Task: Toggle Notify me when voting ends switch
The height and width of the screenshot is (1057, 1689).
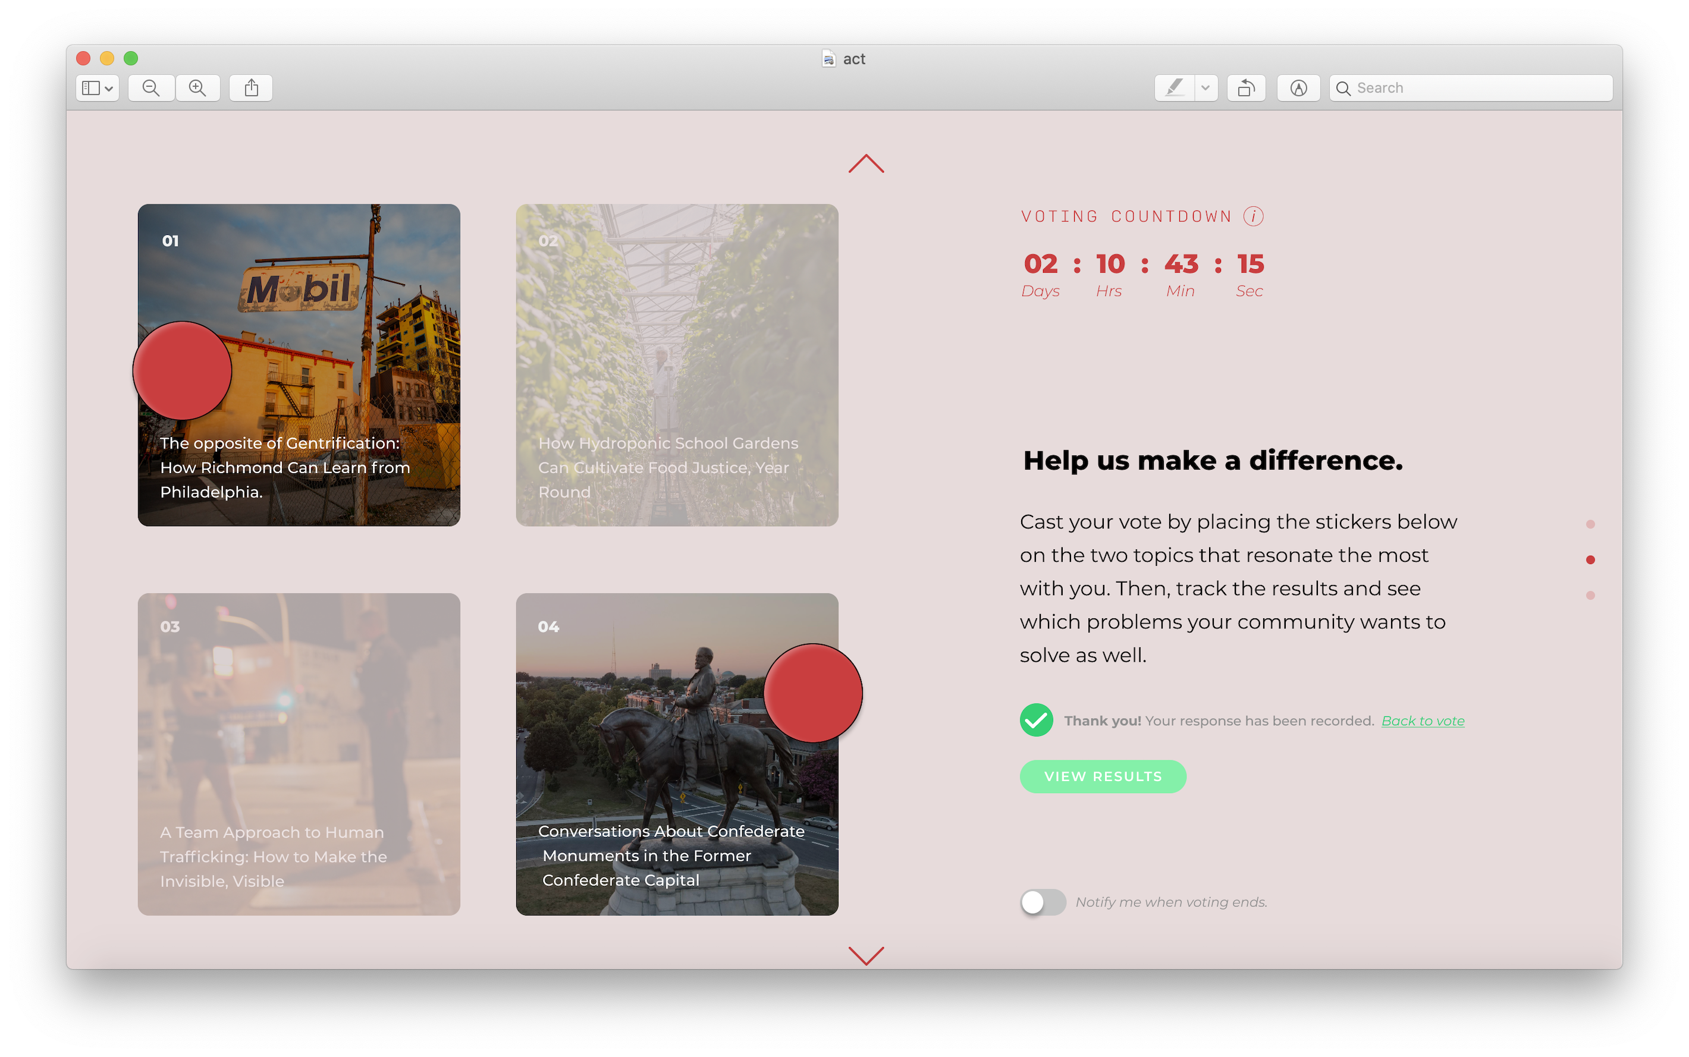Action: [1043, 902]
